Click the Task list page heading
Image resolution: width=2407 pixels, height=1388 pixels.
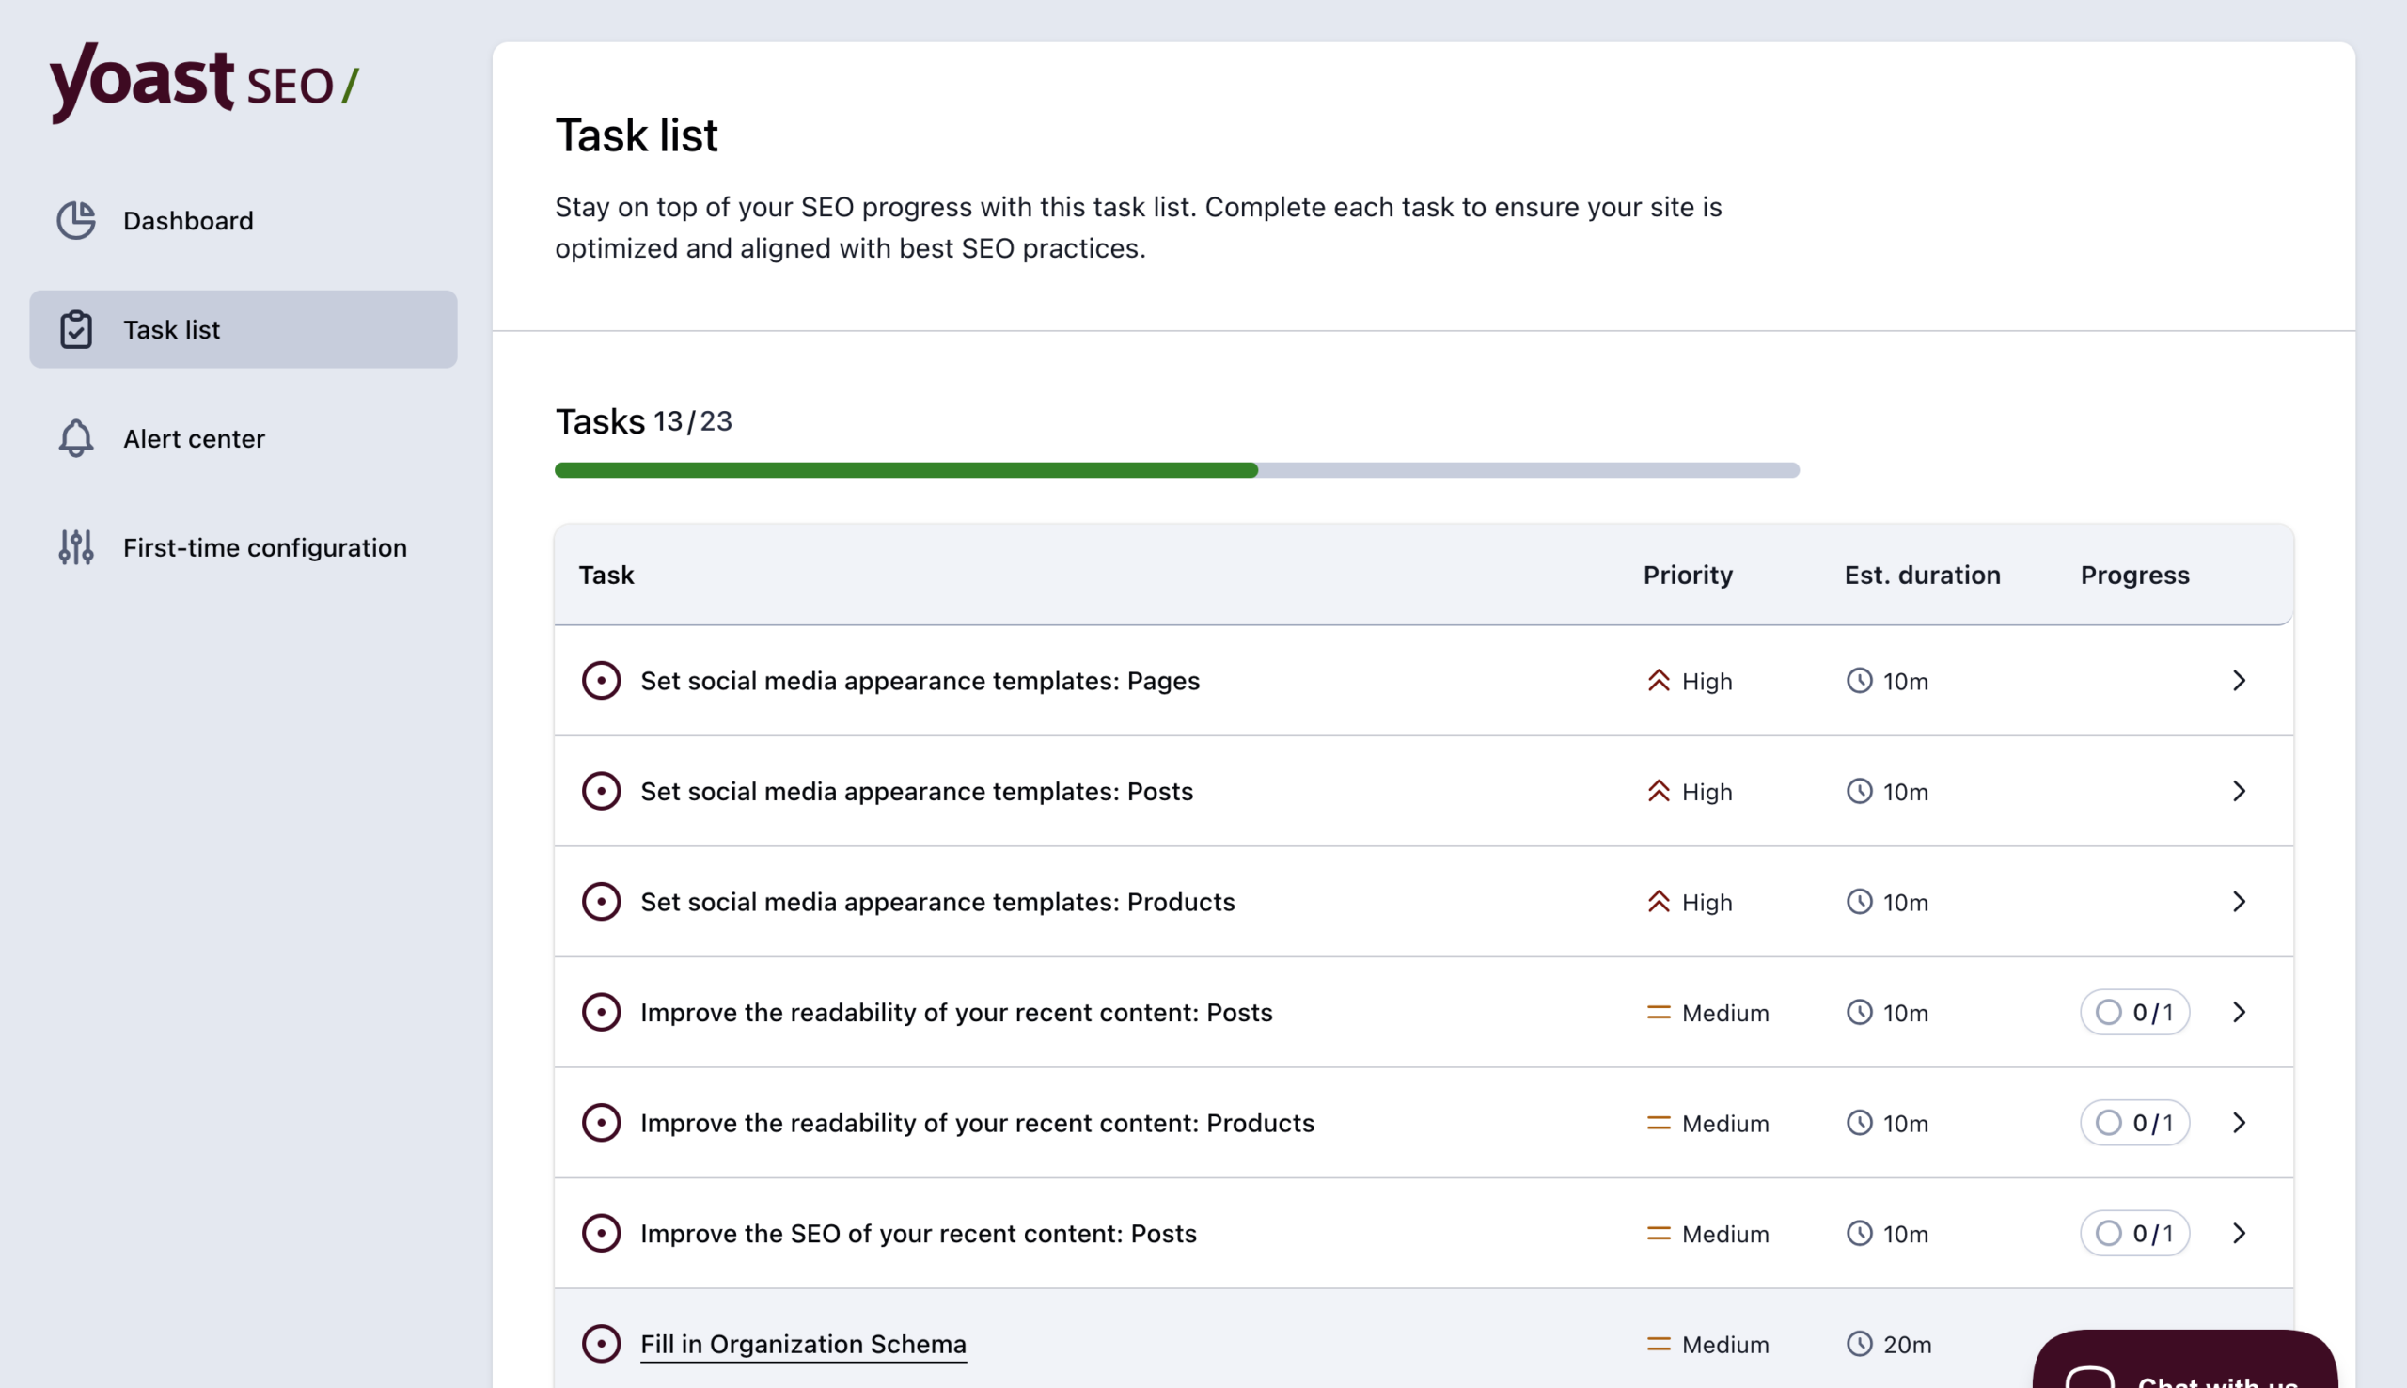[637, 134]
